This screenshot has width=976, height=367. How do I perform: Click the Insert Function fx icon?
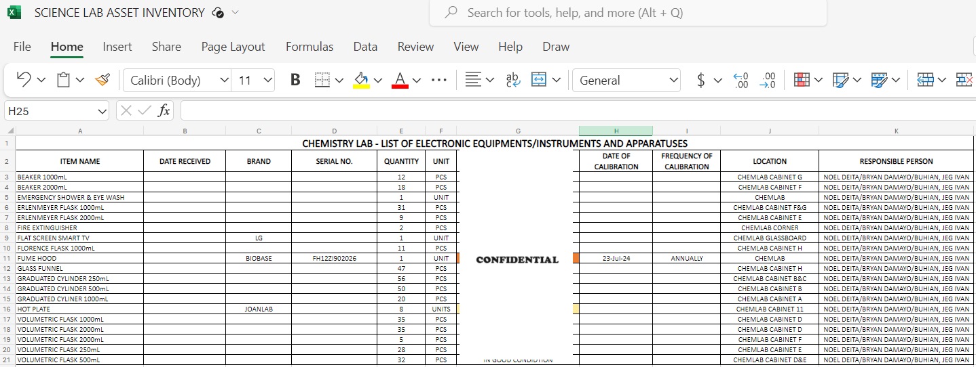point(164,110)
